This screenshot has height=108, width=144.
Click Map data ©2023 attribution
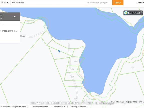tap(131, 102)
